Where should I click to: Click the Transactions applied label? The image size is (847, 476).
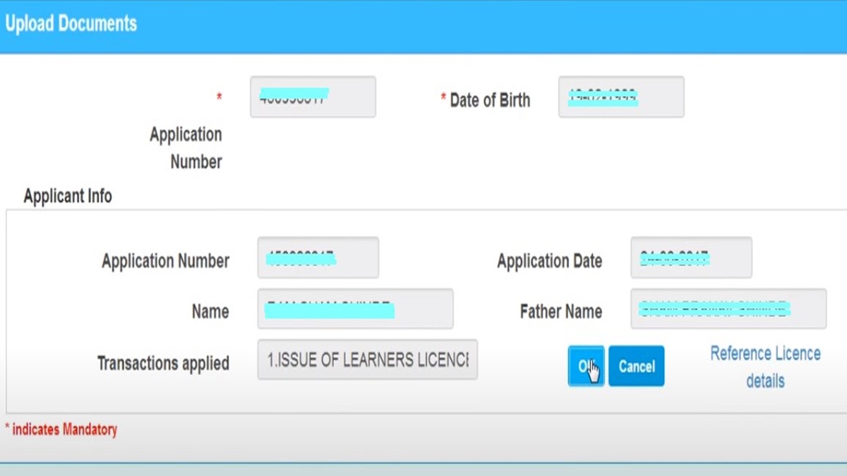163,363
